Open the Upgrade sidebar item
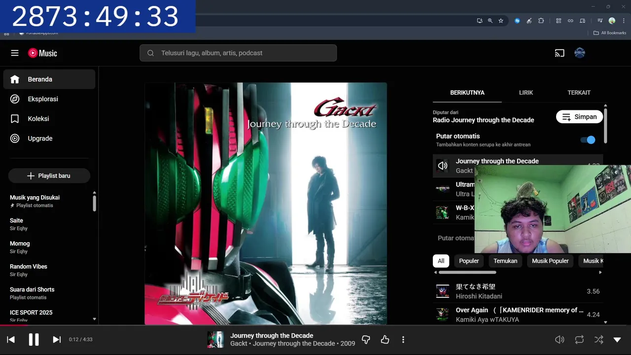 [x=49, y=138]
